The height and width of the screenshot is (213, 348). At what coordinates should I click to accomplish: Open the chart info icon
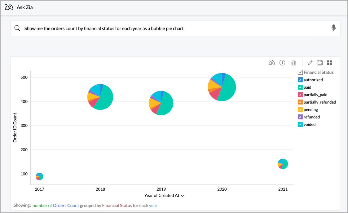pos(282,63)
